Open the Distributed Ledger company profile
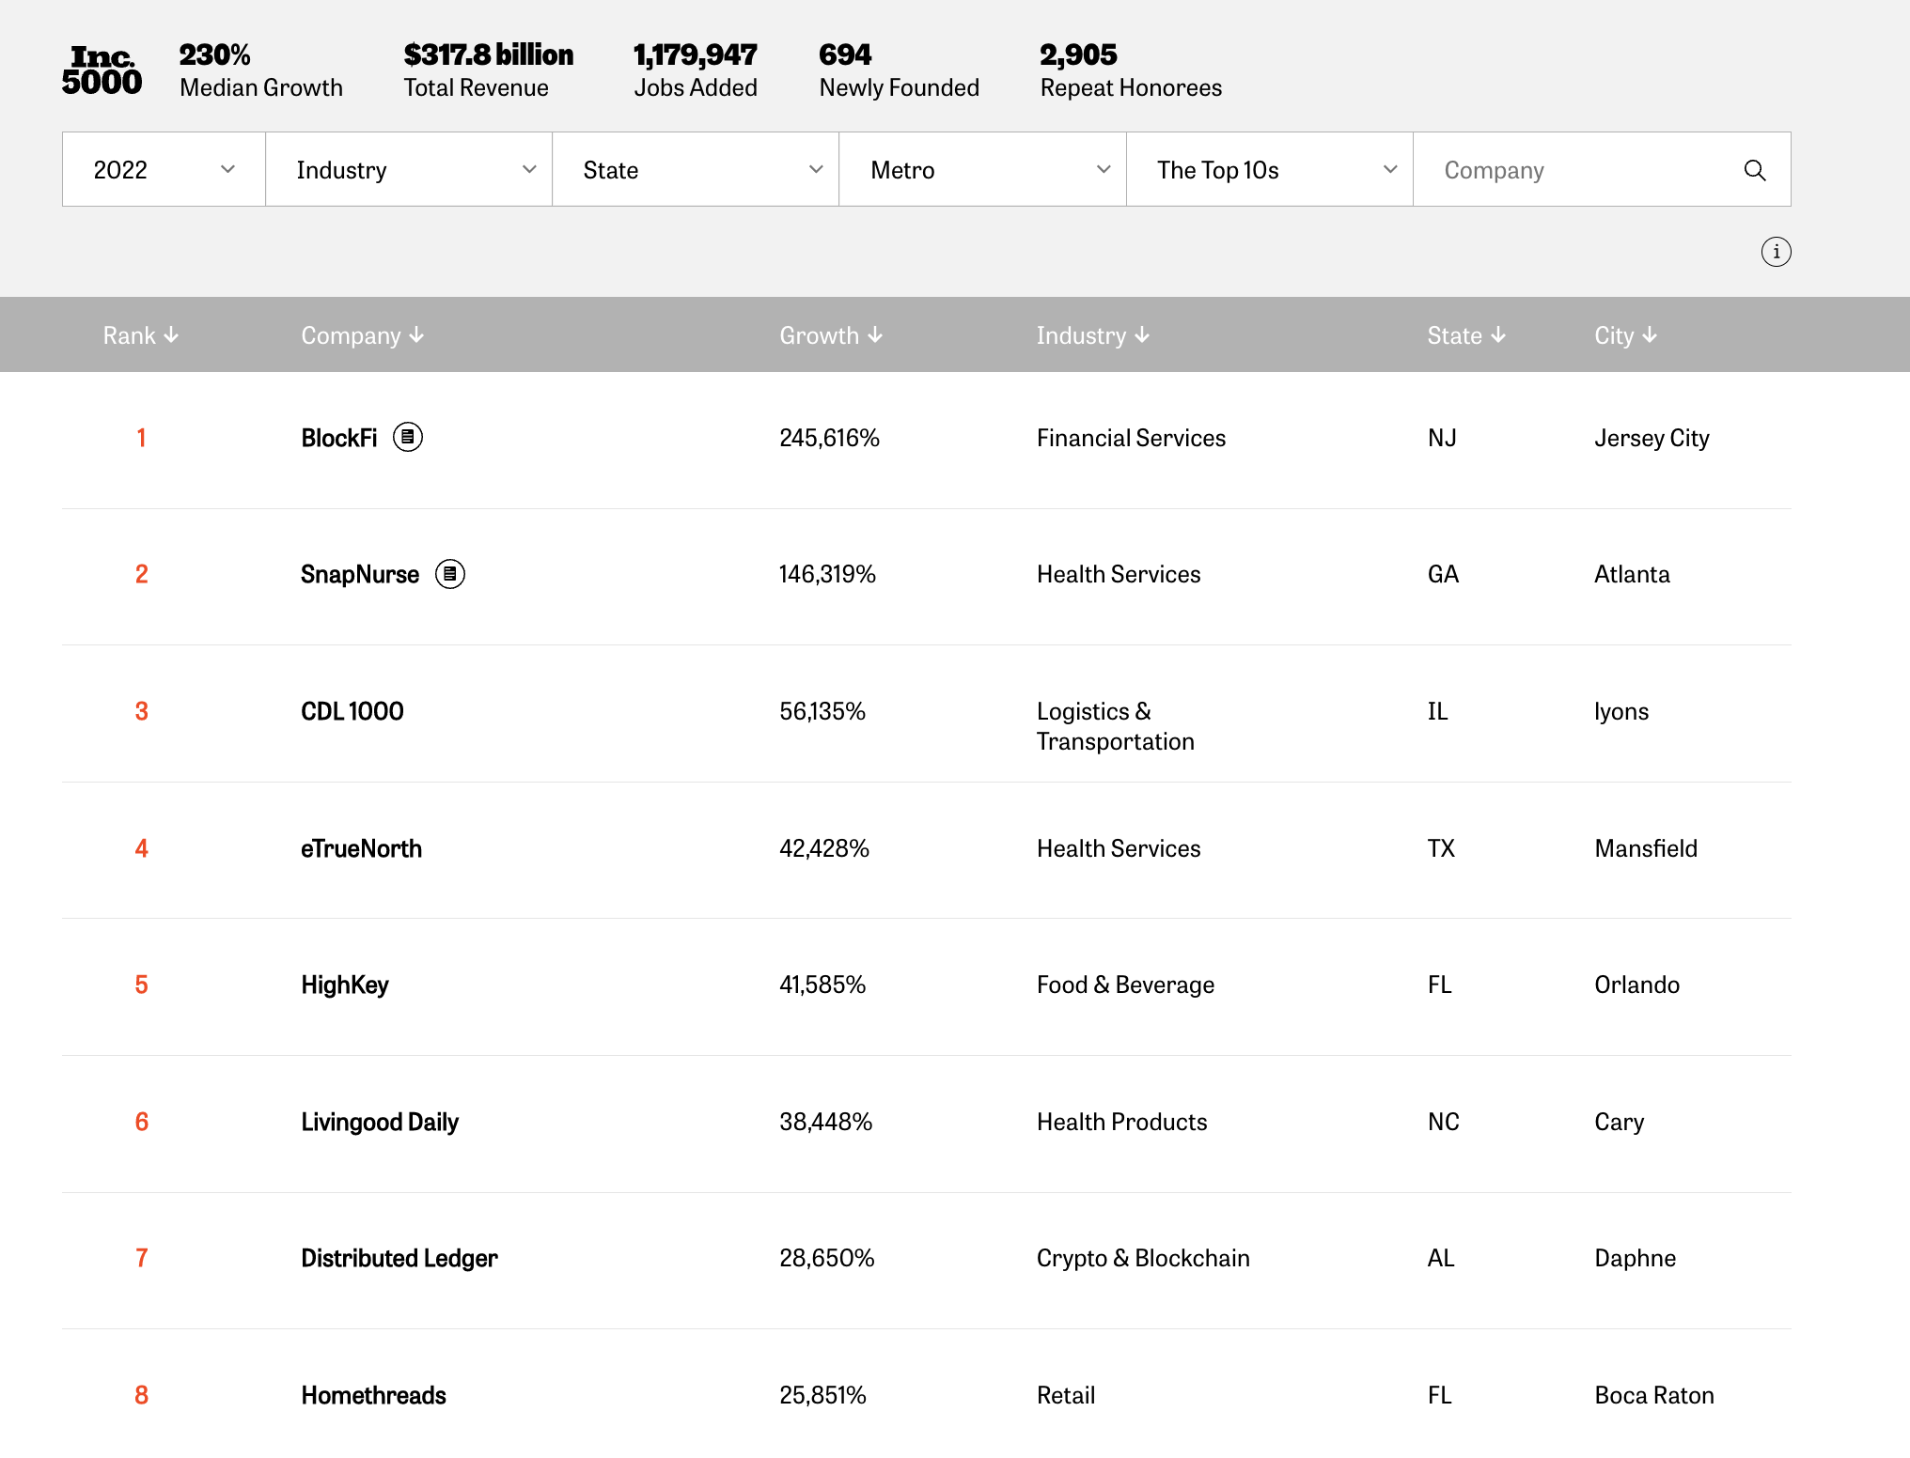 (x=399, y=1258)
